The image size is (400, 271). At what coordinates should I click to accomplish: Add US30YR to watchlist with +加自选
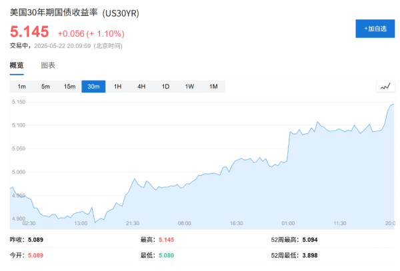[375, 29]
